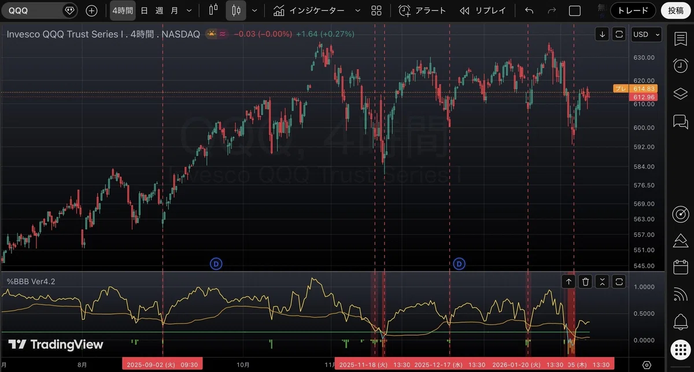Click the pink wave icon beside NASDAQ
The image size is (694, 372).
click(223, 34)
